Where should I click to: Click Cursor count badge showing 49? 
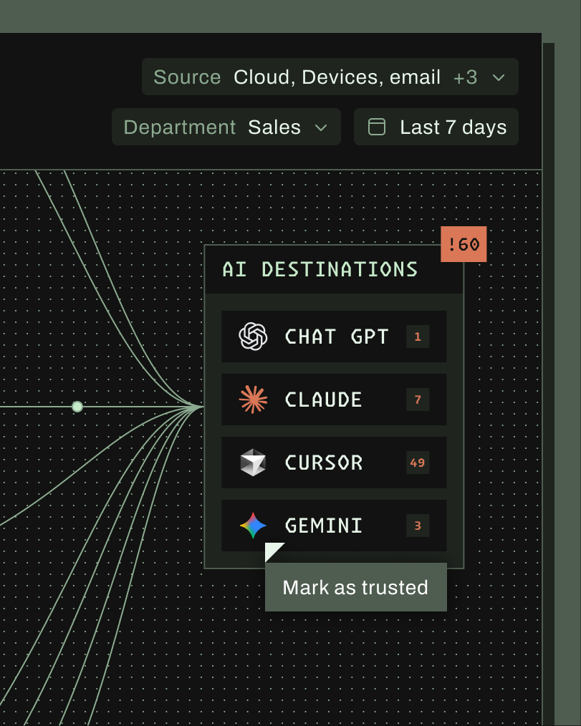pyautogui.click(x=418, y=463)
